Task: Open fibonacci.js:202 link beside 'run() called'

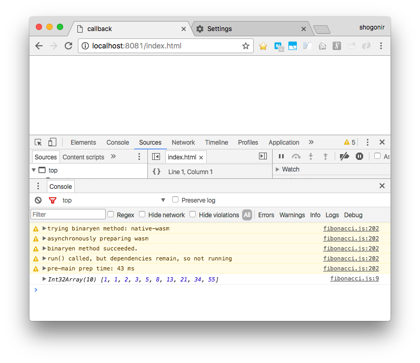Action: point(351,258)
